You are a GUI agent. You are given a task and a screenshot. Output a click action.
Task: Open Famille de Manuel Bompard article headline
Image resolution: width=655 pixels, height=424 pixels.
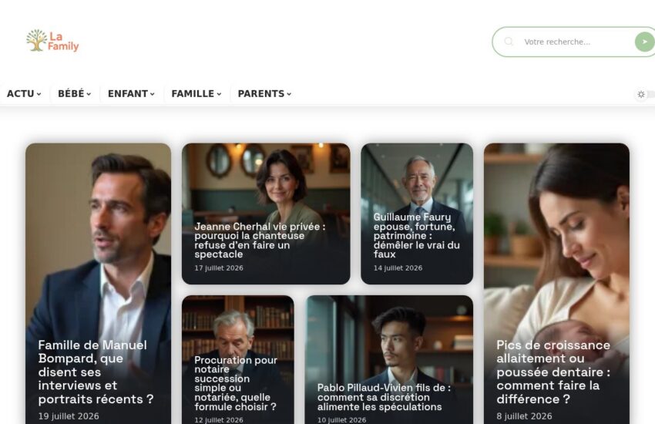(96, 372)
